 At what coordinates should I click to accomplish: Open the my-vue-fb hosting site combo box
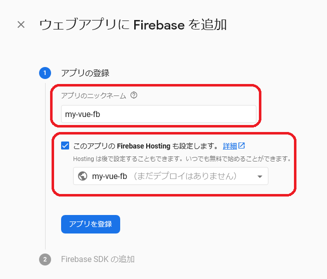pos(171,176)
